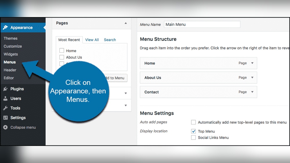The width and height of the screenshot is (290, 163).
Task: Open Customize in the sidebar
Action: pyautogui.click(x=13, y=46)
